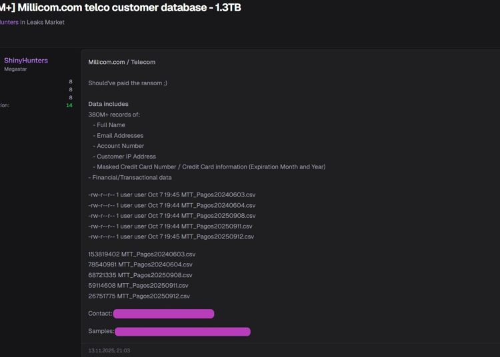Click the Data includes heading
The width and height of the screenshot is (500, 357).
[108, 104]
